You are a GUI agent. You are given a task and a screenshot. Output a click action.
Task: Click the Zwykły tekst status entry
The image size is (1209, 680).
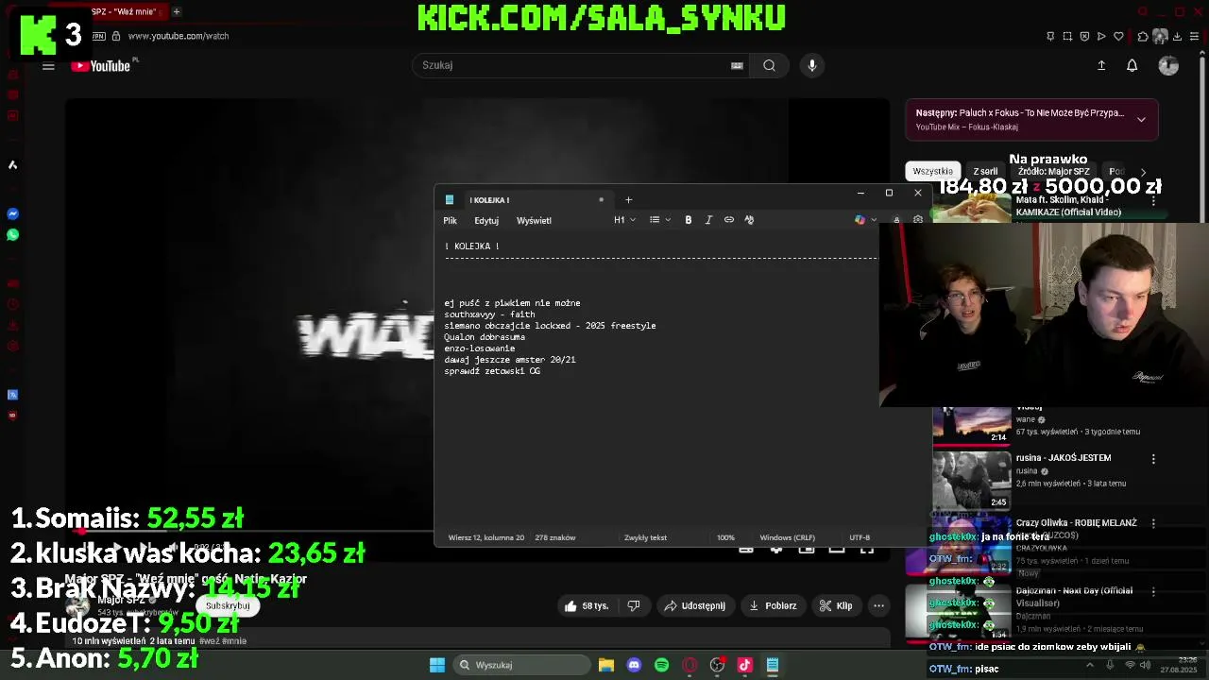pos(645,537)
